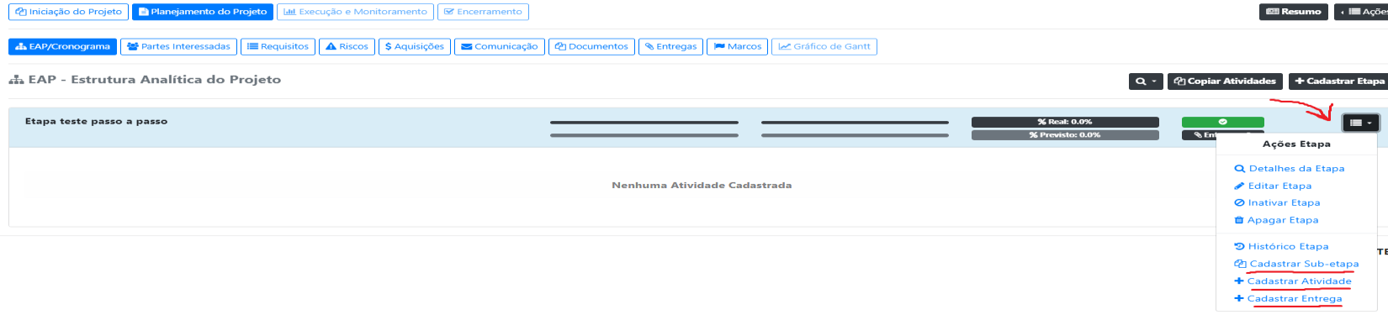Select Apagar Etapa from menu
The height and width of the screenshot is (320, 1388).
click(x=1283, y=220)
